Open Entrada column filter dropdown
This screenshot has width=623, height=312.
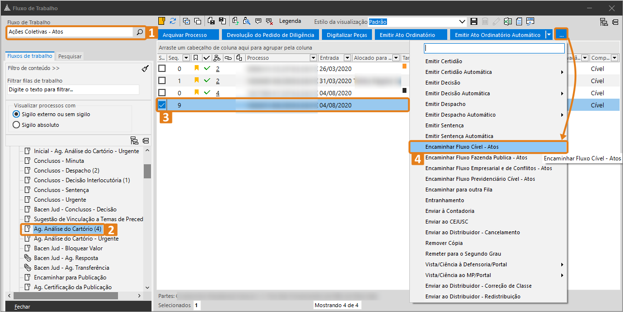(347, 58)
